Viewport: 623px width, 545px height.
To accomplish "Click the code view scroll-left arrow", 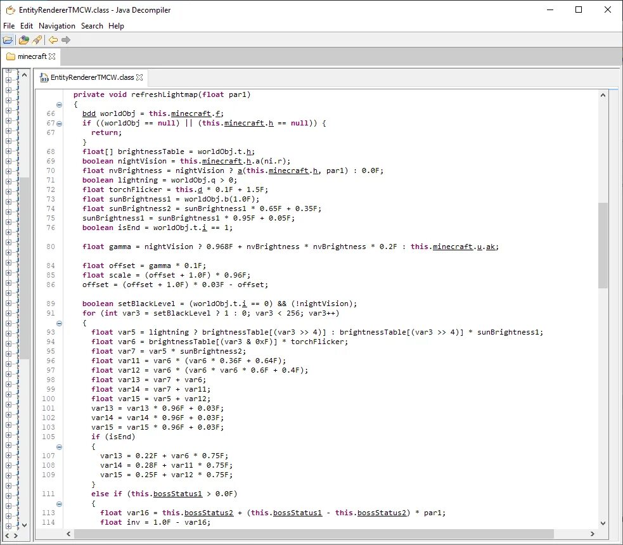I will point(68,534).
